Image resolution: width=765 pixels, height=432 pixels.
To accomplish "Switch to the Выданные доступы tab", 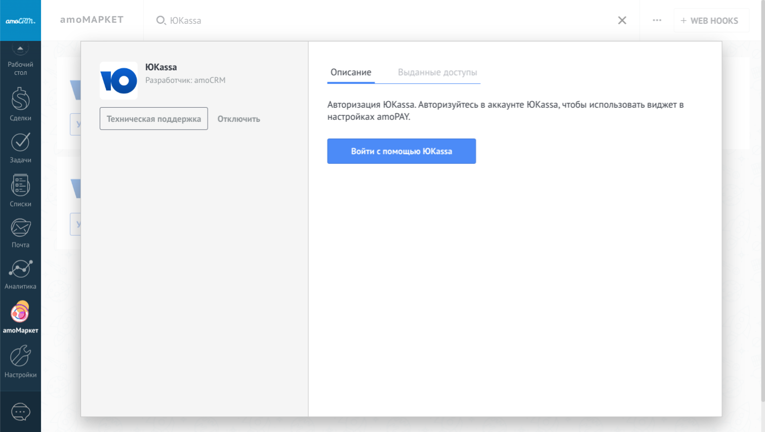I will coord(437,72).
